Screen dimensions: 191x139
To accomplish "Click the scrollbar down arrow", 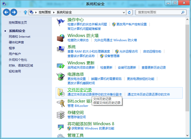I will tap(187, 135).
